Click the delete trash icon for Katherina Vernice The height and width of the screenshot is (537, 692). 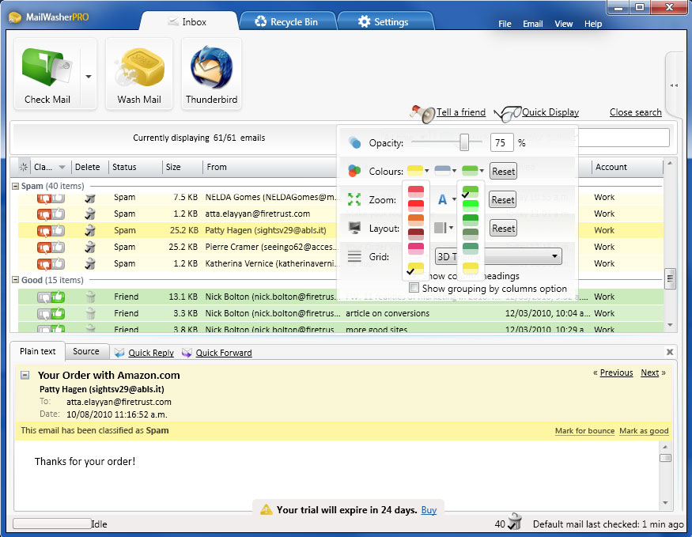[90, 263]
